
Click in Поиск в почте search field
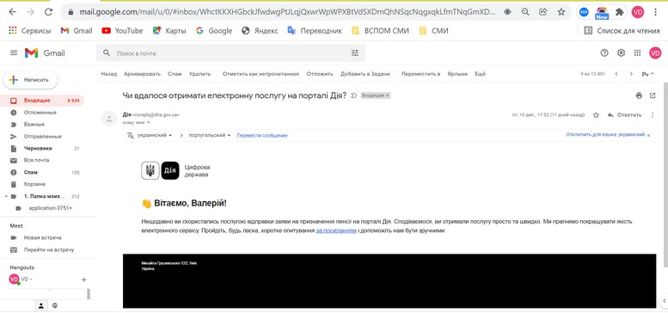pyautogui.click(x=230, y=53)
